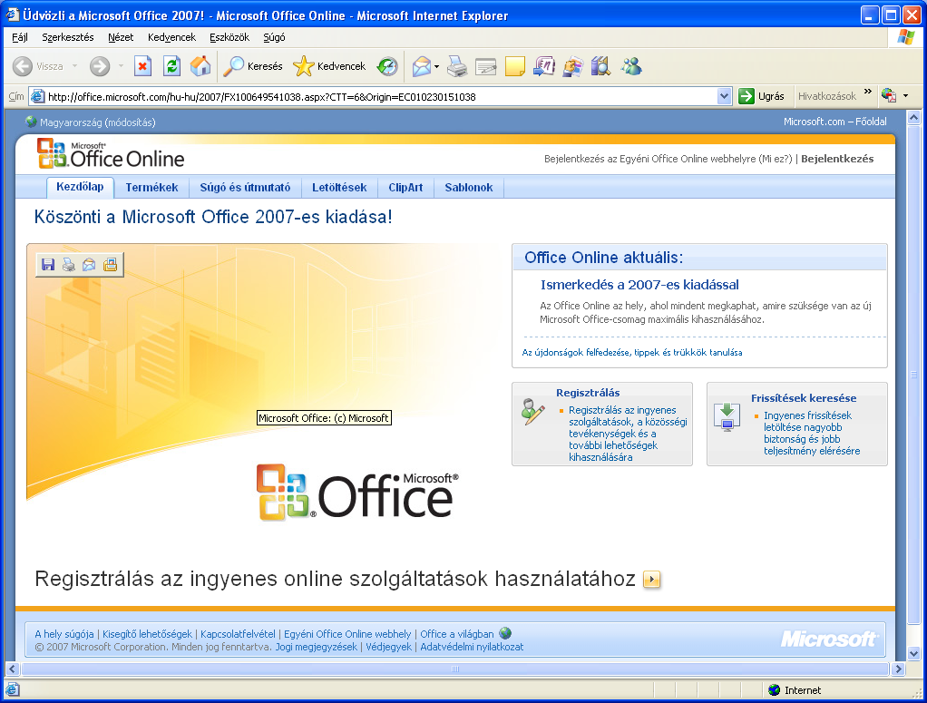Click the Mi ez? link
This screenshot has width=927, height=703.
[x=775, y=159]
